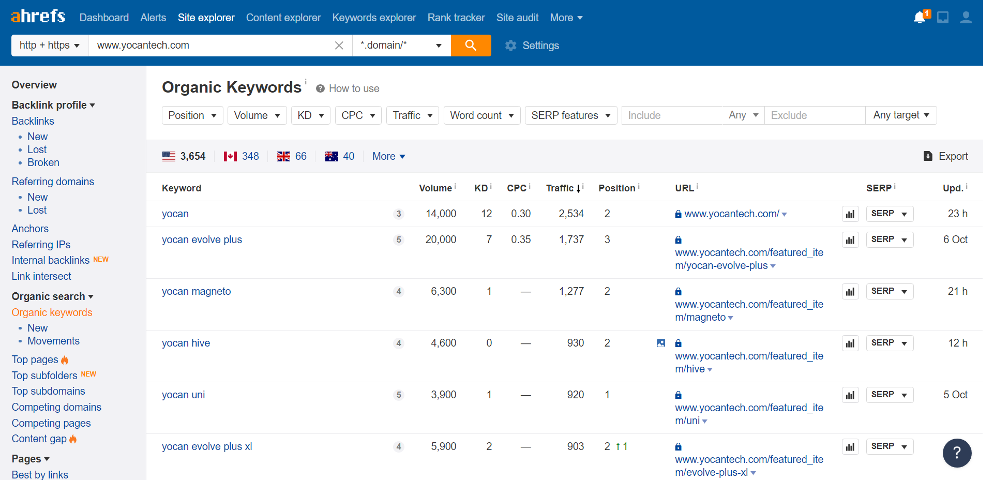Image resolution: width=994 pixels, height=480 pixels.
Task: Open the http + https protocol dropdown
Action: click(50, 46)
